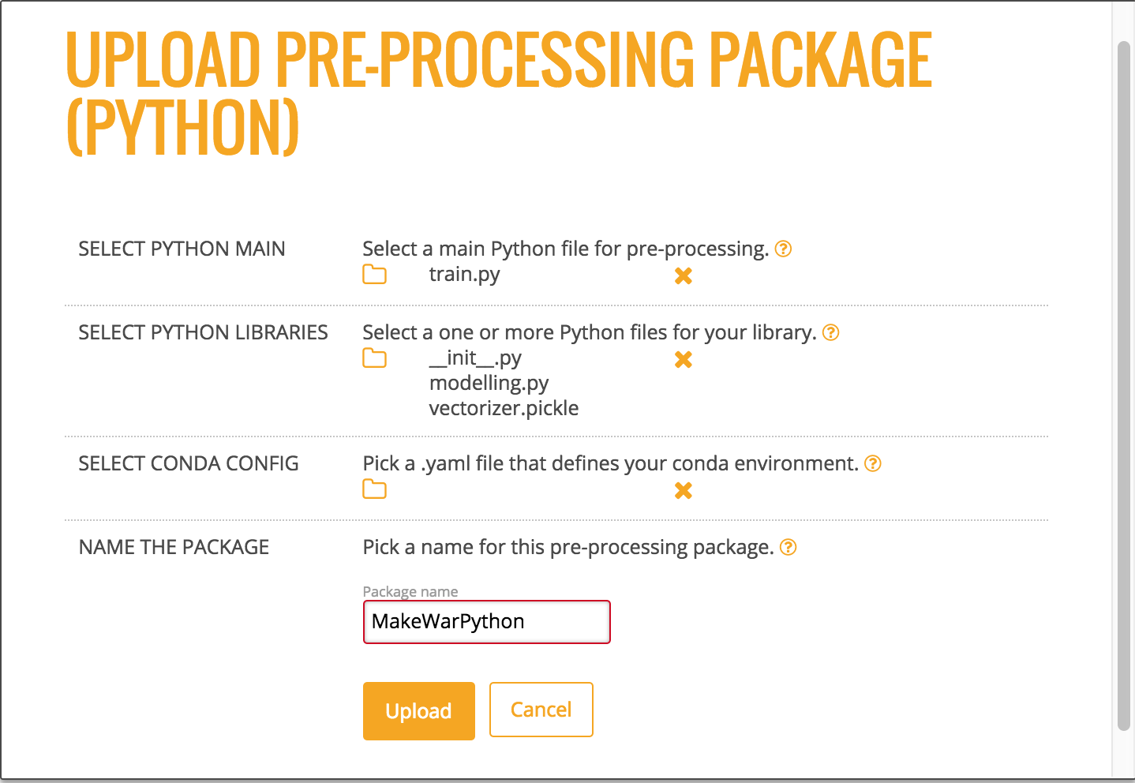
Task: Show help for package name field
Action: click(788, 547)
